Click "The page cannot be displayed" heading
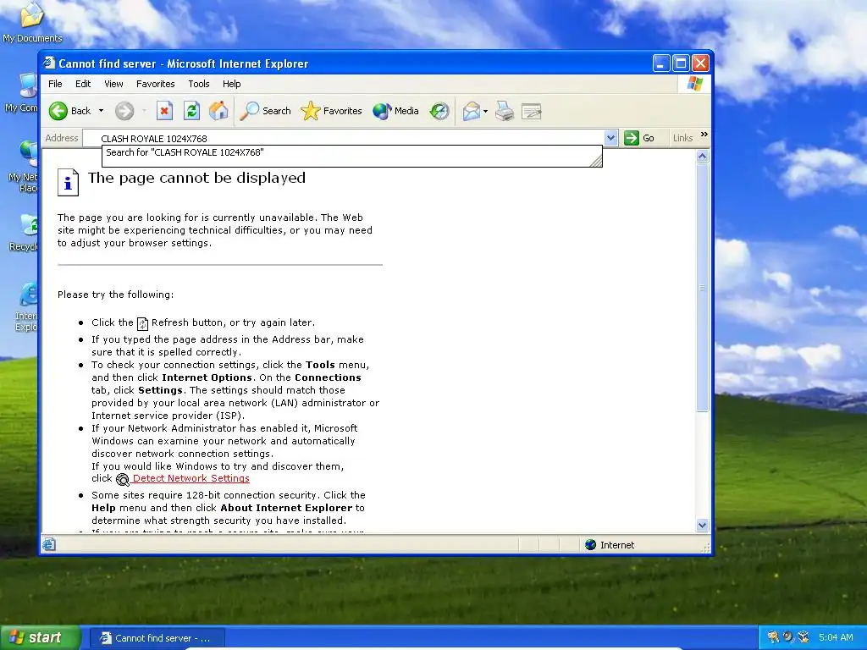Image resolution: width=867 pixels, height=650 pixels. pyautogui.click(x=196, y=178)
